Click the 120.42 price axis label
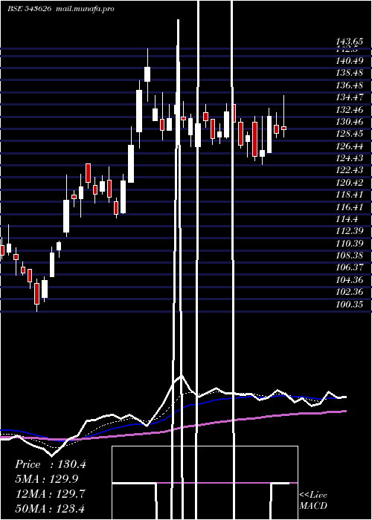The width and height of the screenshot is (372, 520). tap(350, 183)
